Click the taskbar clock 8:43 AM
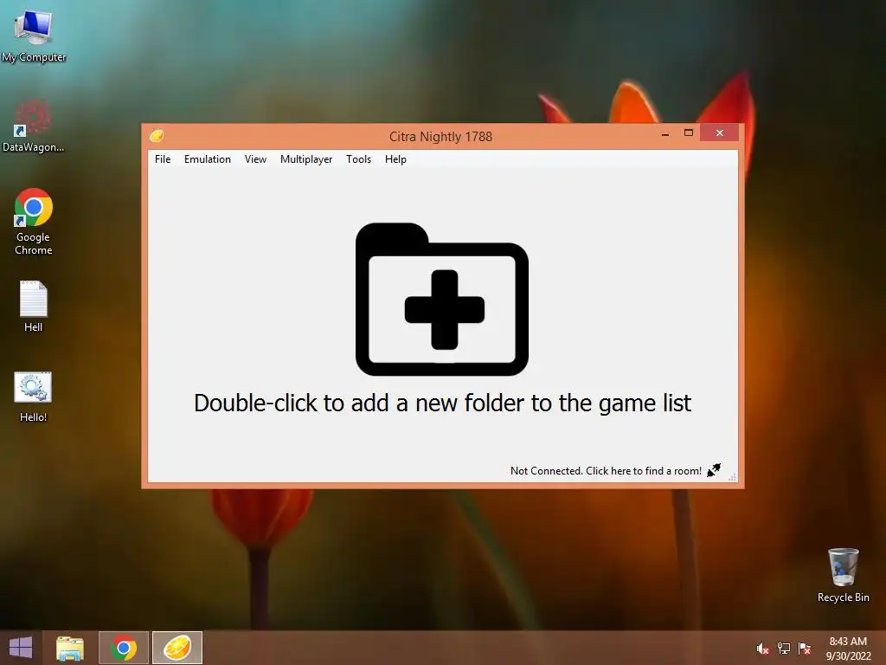 click(848, 649)
